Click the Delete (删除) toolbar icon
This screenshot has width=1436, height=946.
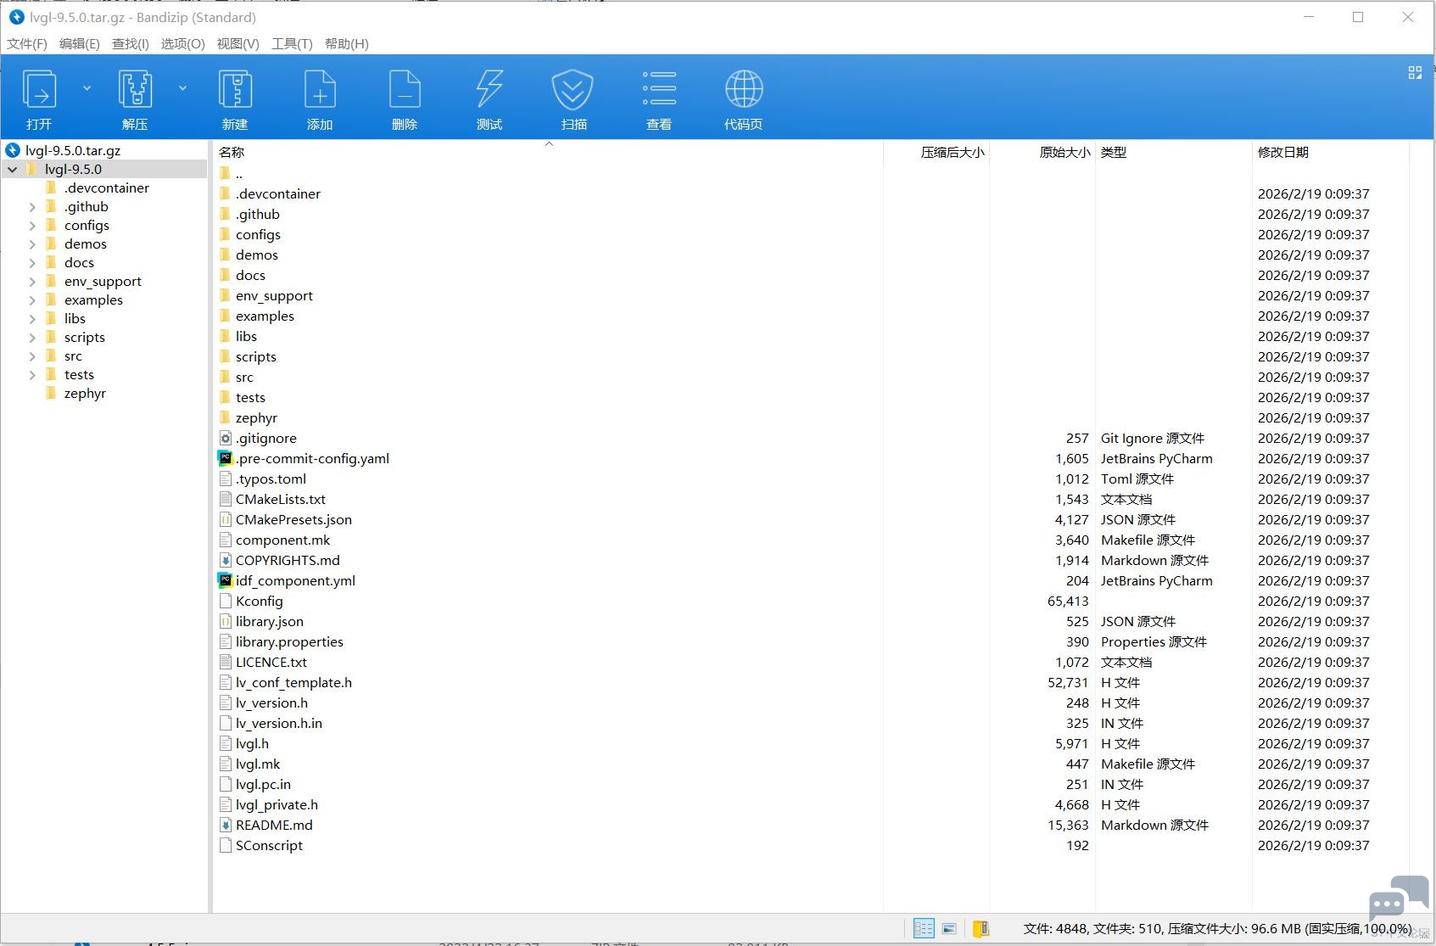[x=405, y=89]
